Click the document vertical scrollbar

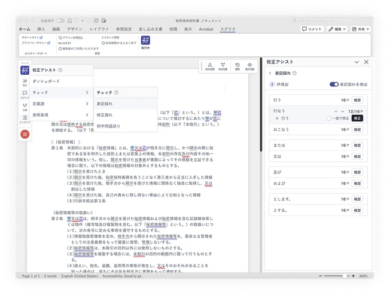pyautogui.click(x=261, y=105)
